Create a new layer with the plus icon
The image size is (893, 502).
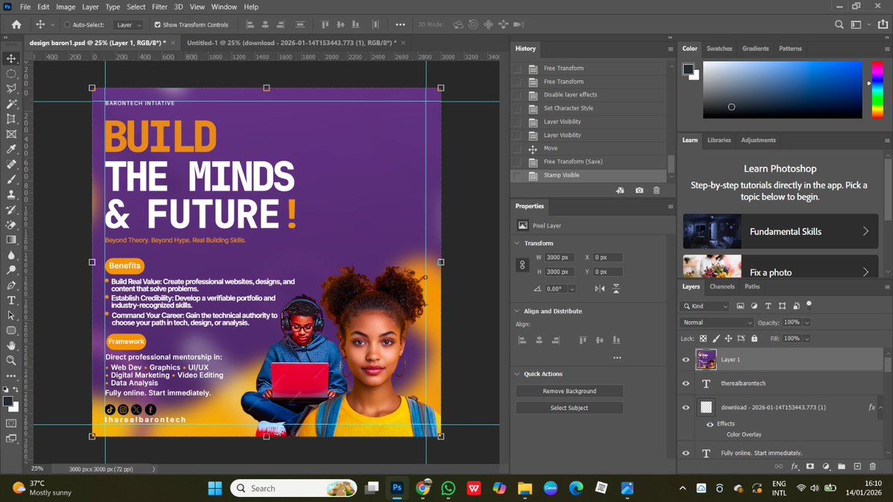[857, 466]
